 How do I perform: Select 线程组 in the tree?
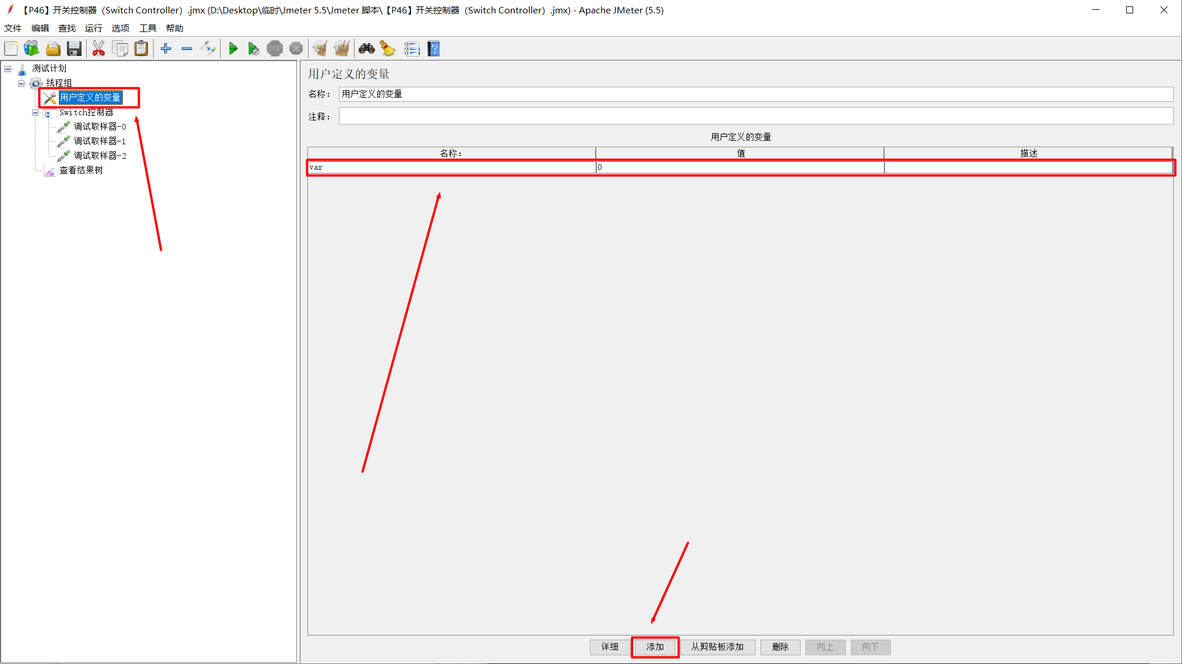tap(59, 83)
